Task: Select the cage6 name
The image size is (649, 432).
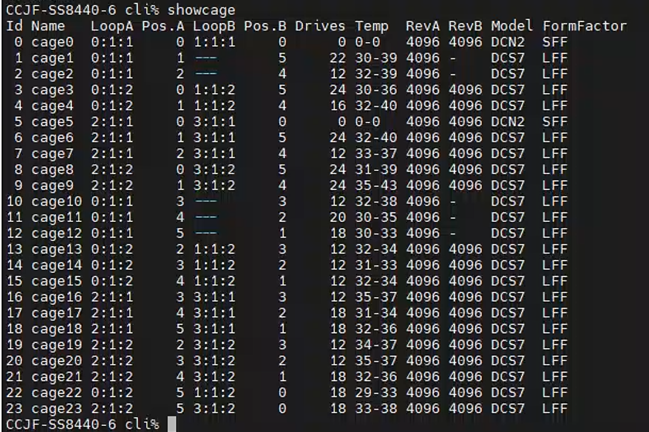Action: pos(52,137)
